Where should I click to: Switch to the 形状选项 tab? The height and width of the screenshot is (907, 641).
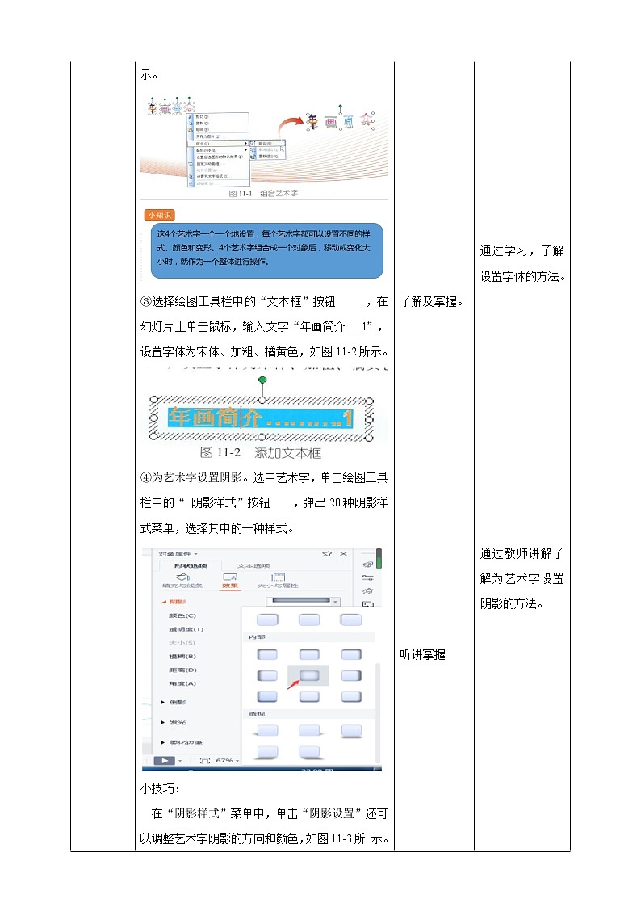191,565
